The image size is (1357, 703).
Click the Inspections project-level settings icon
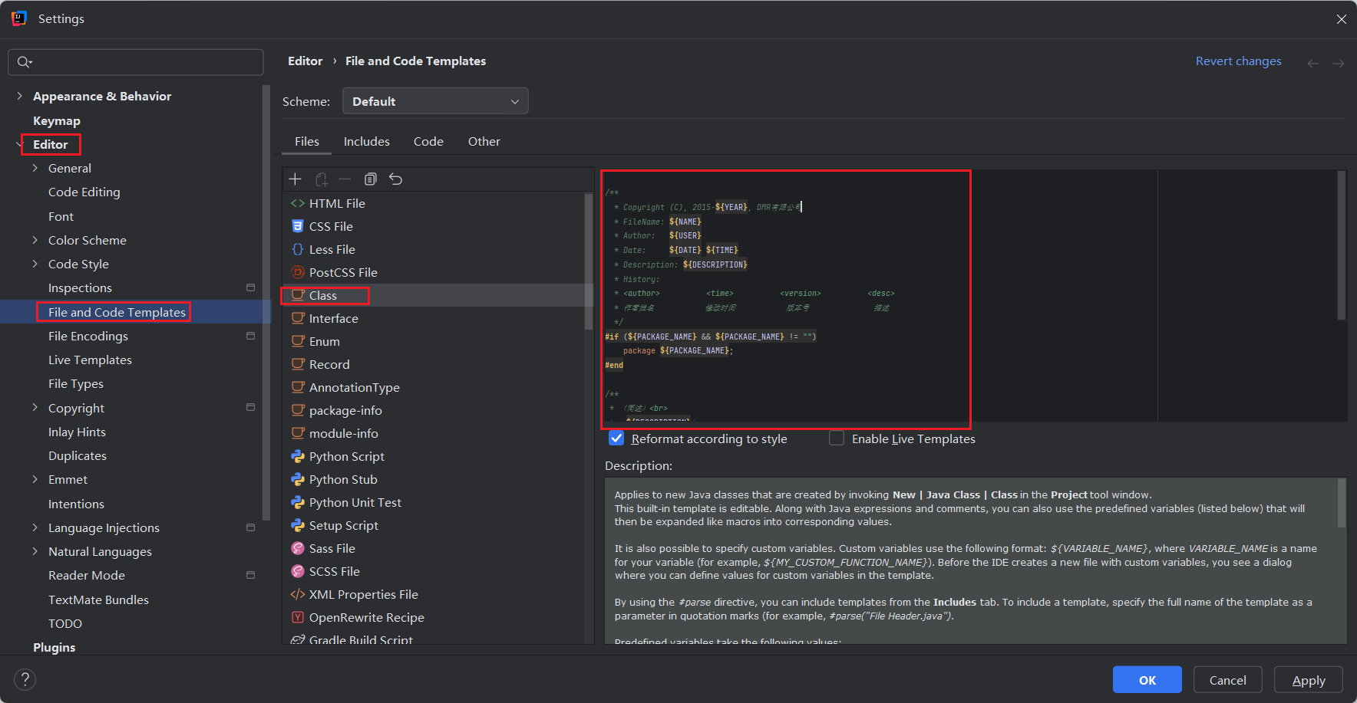click(250, 287)
